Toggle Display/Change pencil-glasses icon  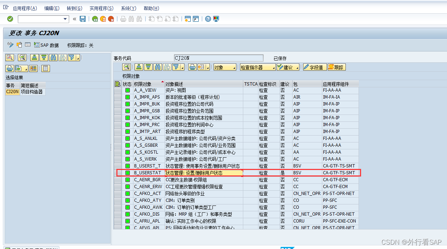click(x=11, y=45)
